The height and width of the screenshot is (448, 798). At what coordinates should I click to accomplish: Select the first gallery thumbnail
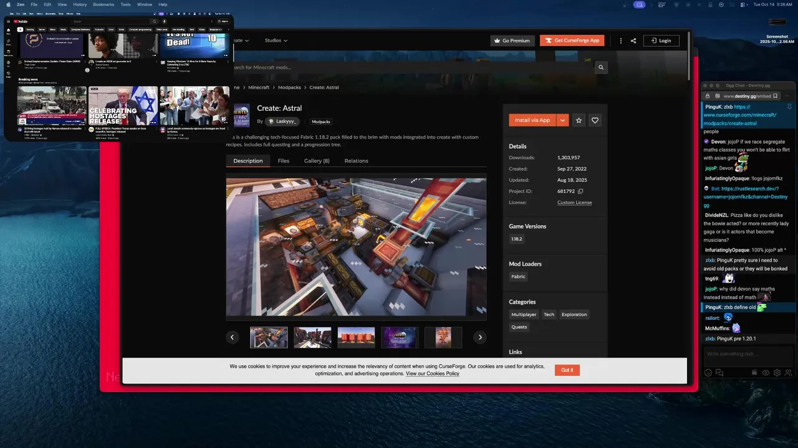tap(269, 337)
